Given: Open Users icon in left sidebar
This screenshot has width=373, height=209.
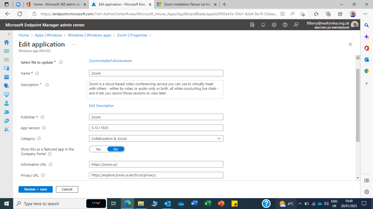Looking at the screenshot, I should 7,103.
